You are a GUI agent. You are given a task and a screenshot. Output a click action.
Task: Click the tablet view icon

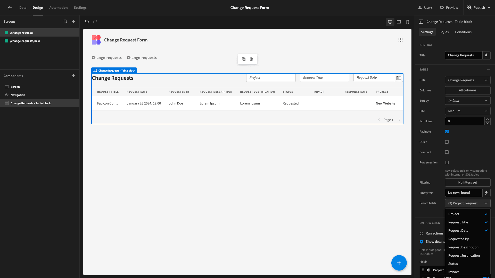pyautogui.click(x=399, y=22)
